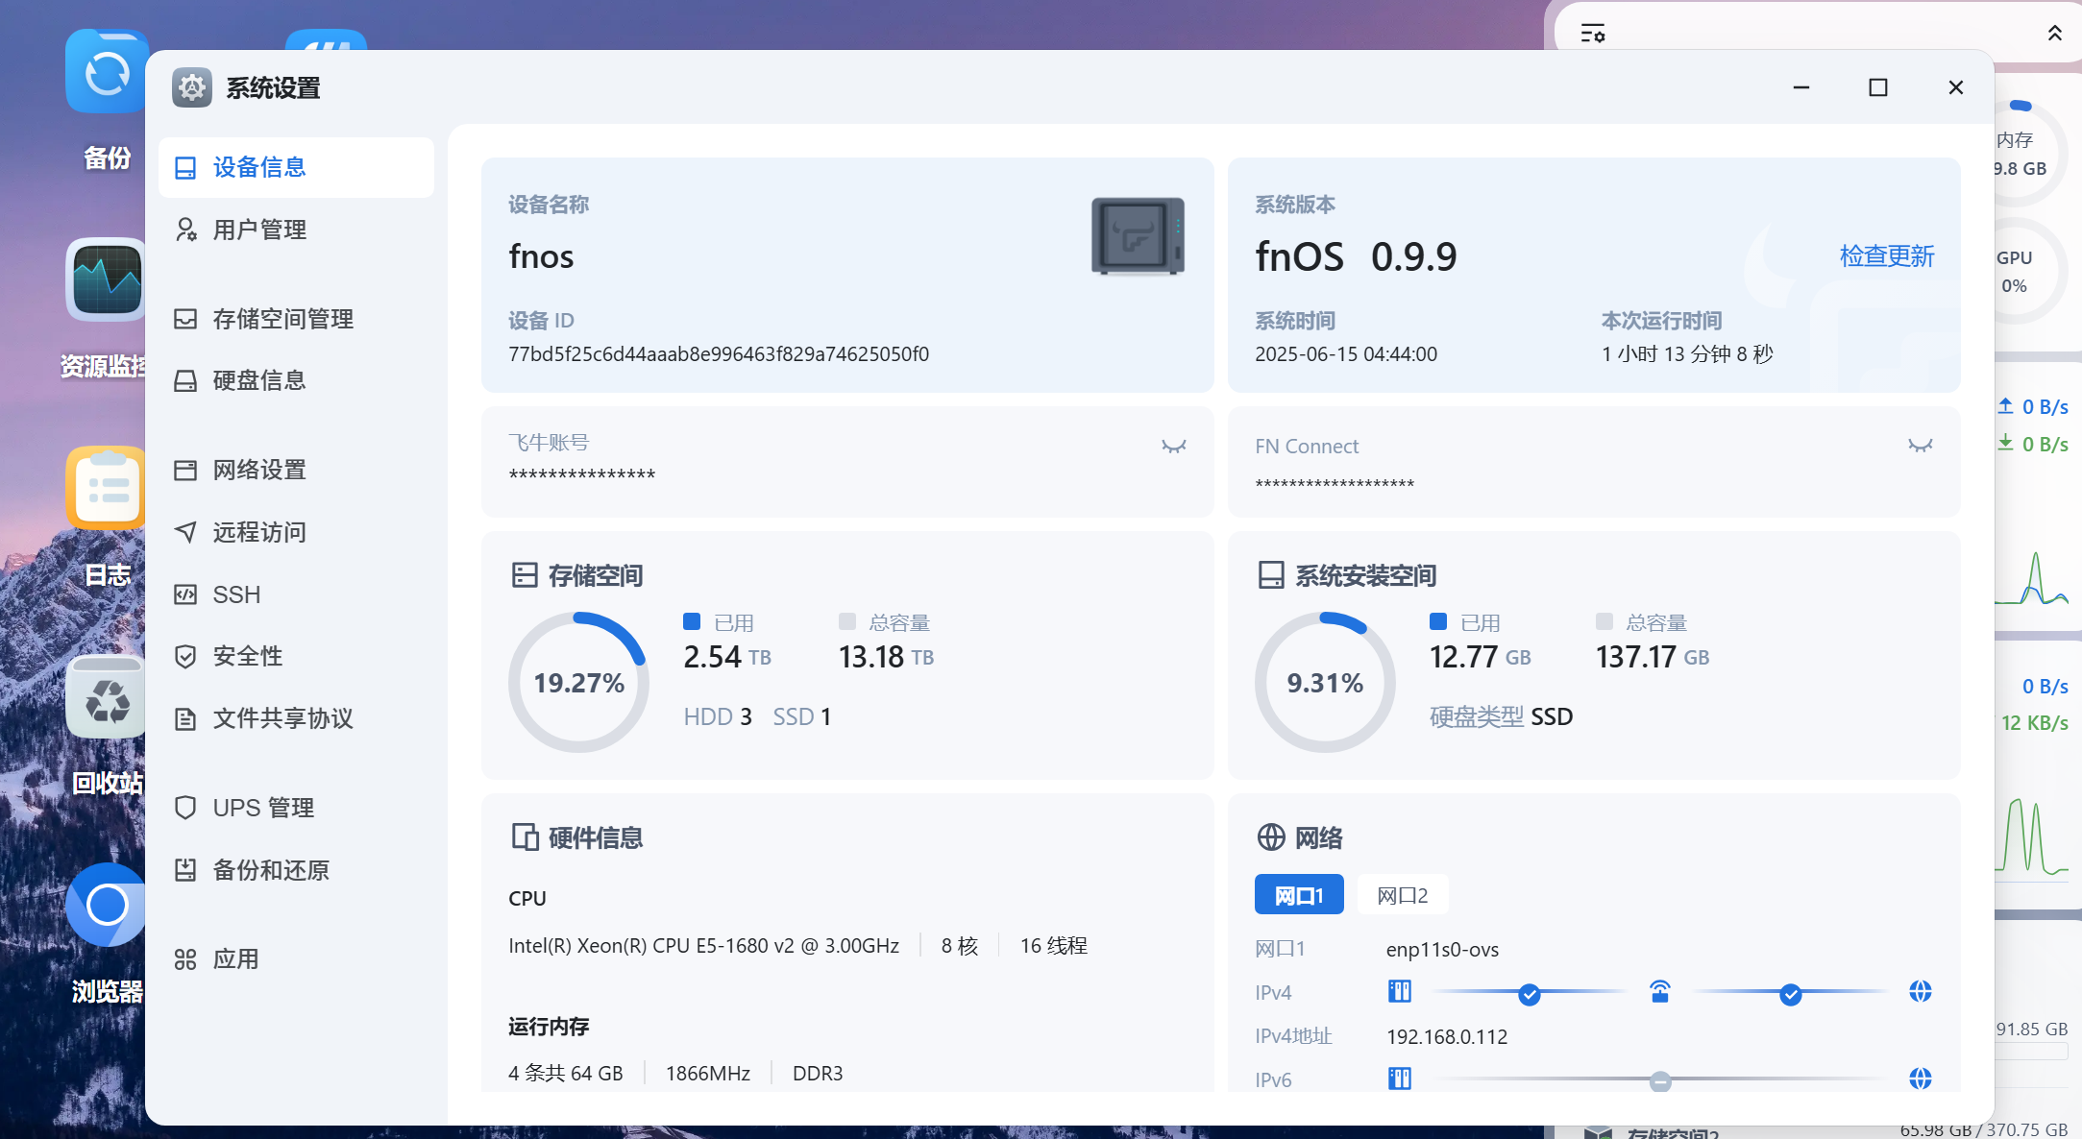Open 用户管理 in the sidebar

pyautogui.click(x=296, y=230)
